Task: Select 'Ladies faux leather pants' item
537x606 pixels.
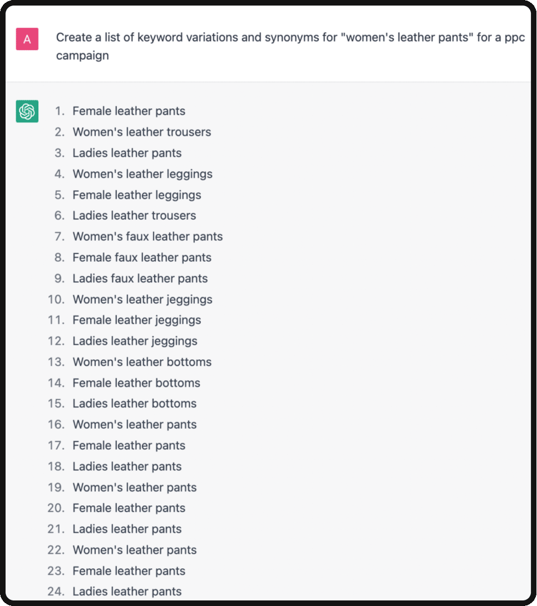Action: [140, 279]
